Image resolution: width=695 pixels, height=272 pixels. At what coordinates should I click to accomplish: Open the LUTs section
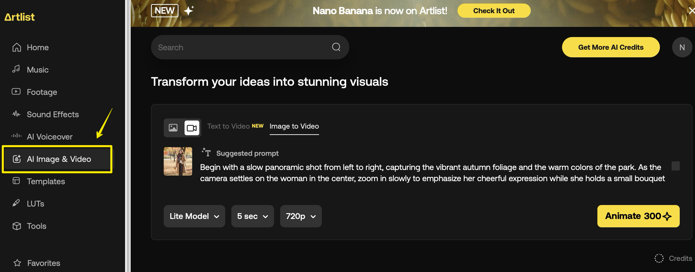pyautogui.click(x=28, y=203)
